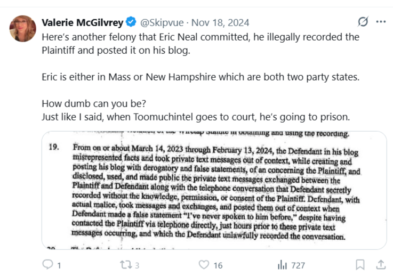Click the blue verified badge
Screen dimensions: 393x276
pos(131,22)
